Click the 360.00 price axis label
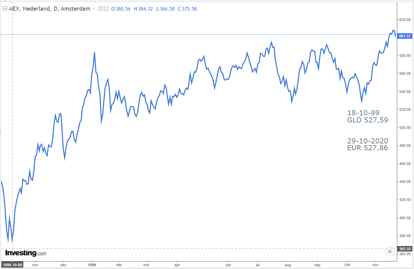 [405, 254]
